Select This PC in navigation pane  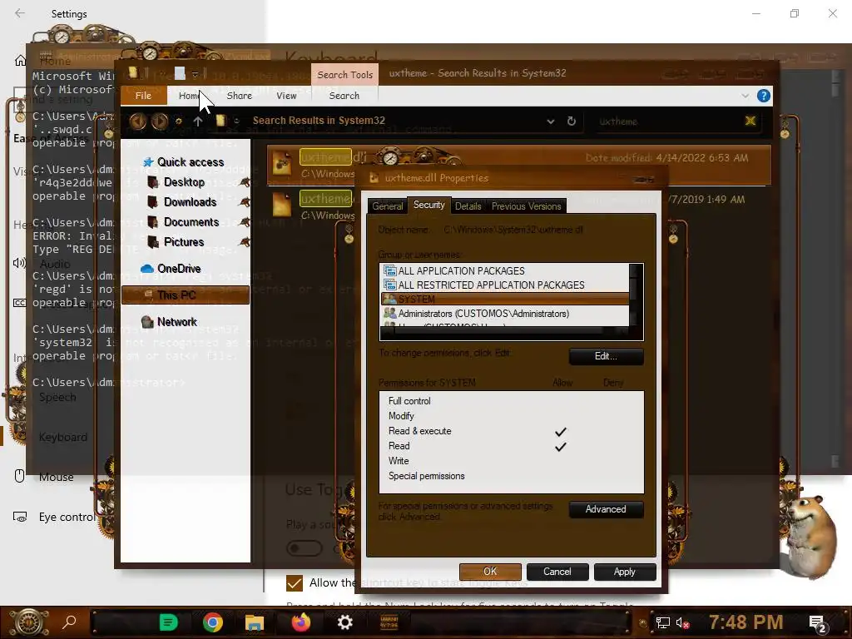click(x=186, y=295)
